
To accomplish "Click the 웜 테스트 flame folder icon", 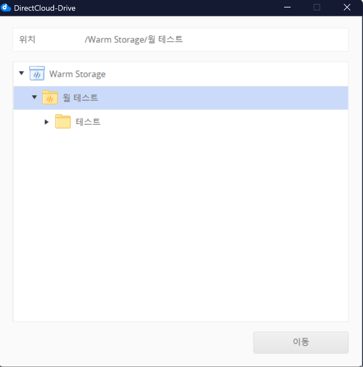I will click(x=50, y=98).
